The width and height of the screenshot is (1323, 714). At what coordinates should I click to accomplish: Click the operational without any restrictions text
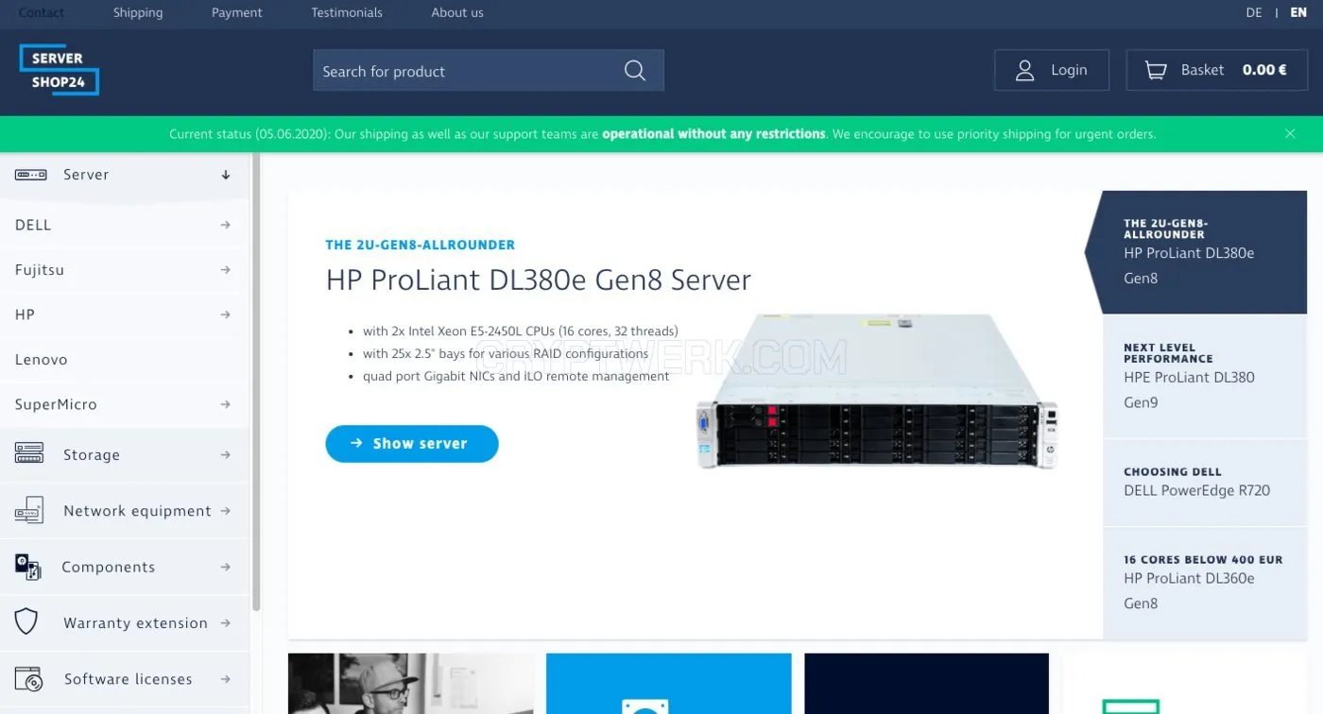[713, 134]
